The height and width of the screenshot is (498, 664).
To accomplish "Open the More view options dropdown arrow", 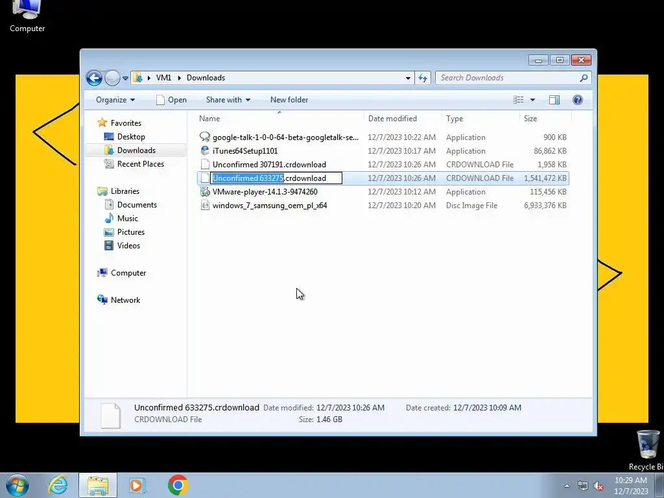I will pos(533,100).
